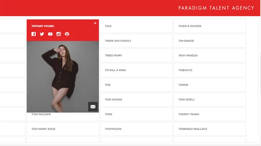Open Tiffany Young's Spotify icon

(x=67, y=34)
